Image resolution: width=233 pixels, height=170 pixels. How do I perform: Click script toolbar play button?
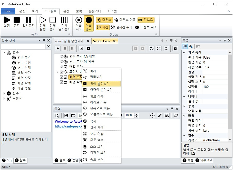pos(58,48)
